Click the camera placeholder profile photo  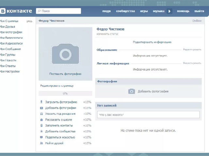click(x=65, y=54)
